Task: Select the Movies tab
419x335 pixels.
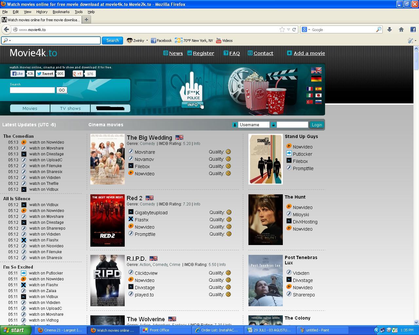Action: tap(30, 108)
